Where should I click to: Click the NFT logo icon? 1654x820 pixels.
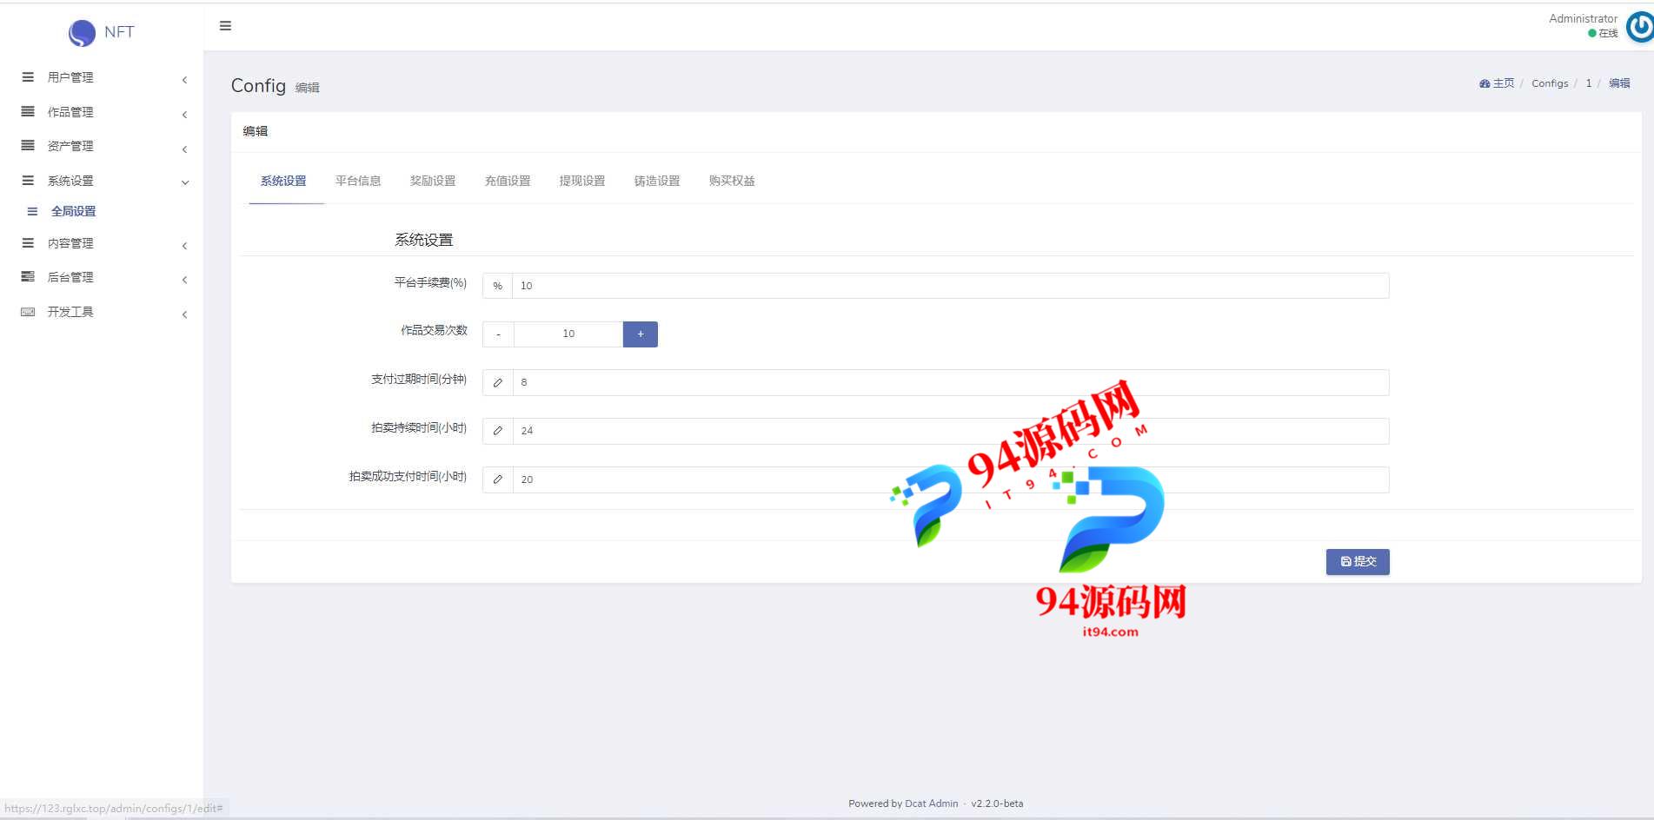(82, 33)
